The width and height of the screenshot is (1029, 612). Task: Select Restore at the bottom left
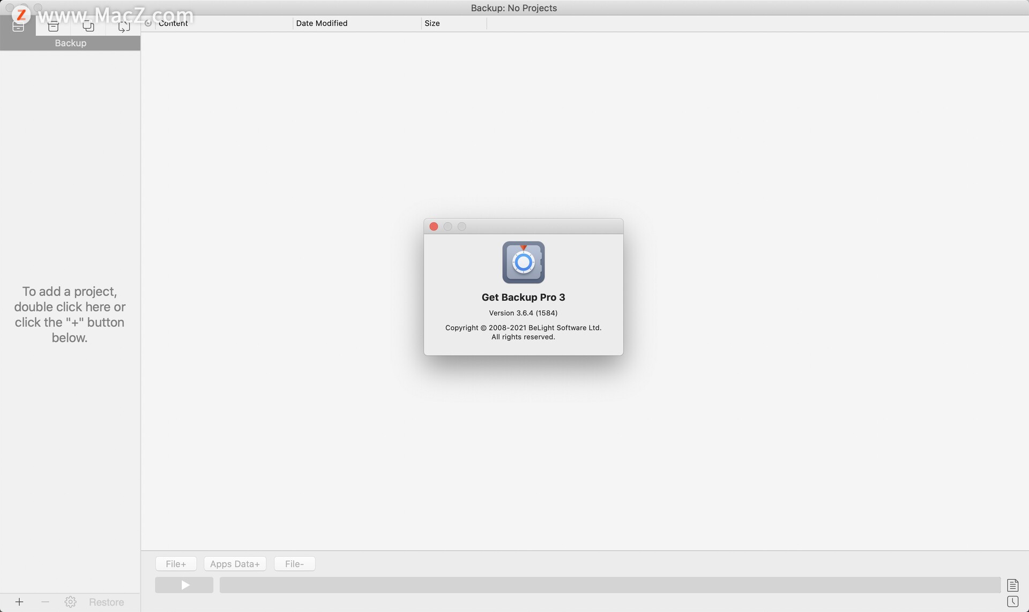[106, 602]
